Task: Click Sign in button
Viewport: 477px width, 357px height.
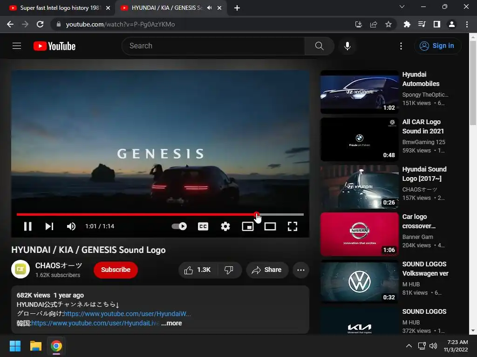Action: (x=437, y=46)
